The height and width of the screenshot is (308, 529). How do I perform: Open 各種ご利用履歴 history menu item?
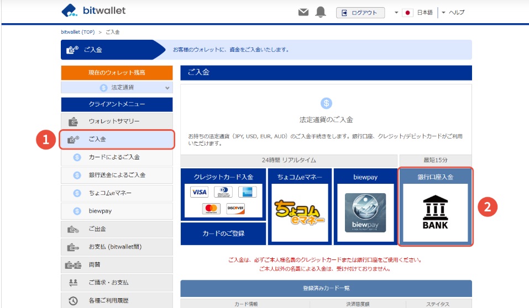point(117,300)
